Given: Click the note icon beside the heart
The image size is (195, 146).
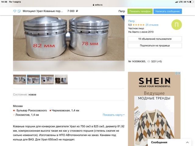Looking at the screenshot, I should point(19,11).
